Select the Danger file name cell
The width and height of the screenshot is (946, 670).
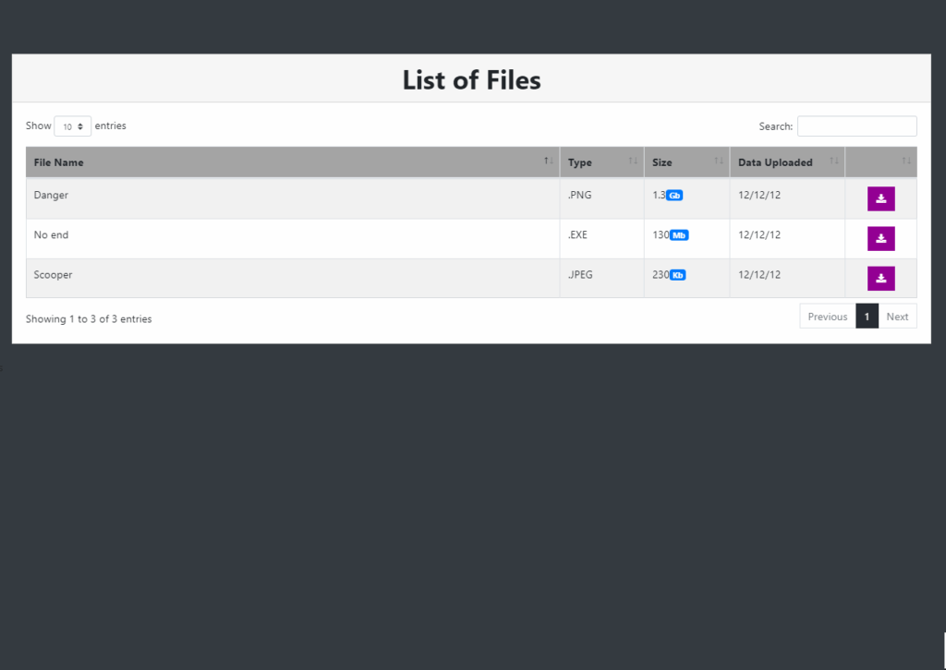pyautogui.click(x=51, y=196)
